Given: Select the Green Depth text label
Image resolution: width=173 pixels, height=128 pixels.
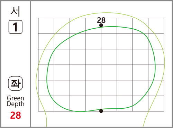Looking at the screenshot, I should point(16,101).
